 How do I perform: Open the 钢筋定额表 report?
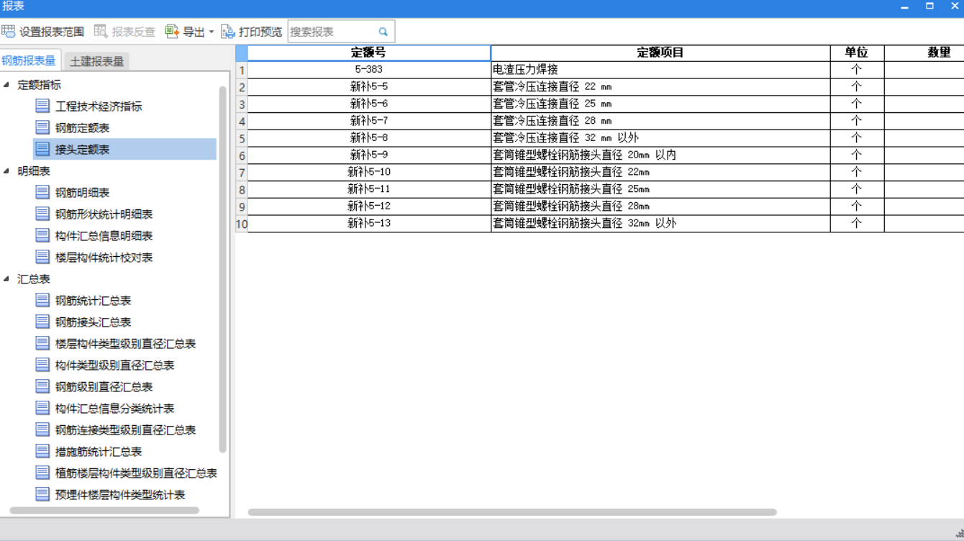83,127
